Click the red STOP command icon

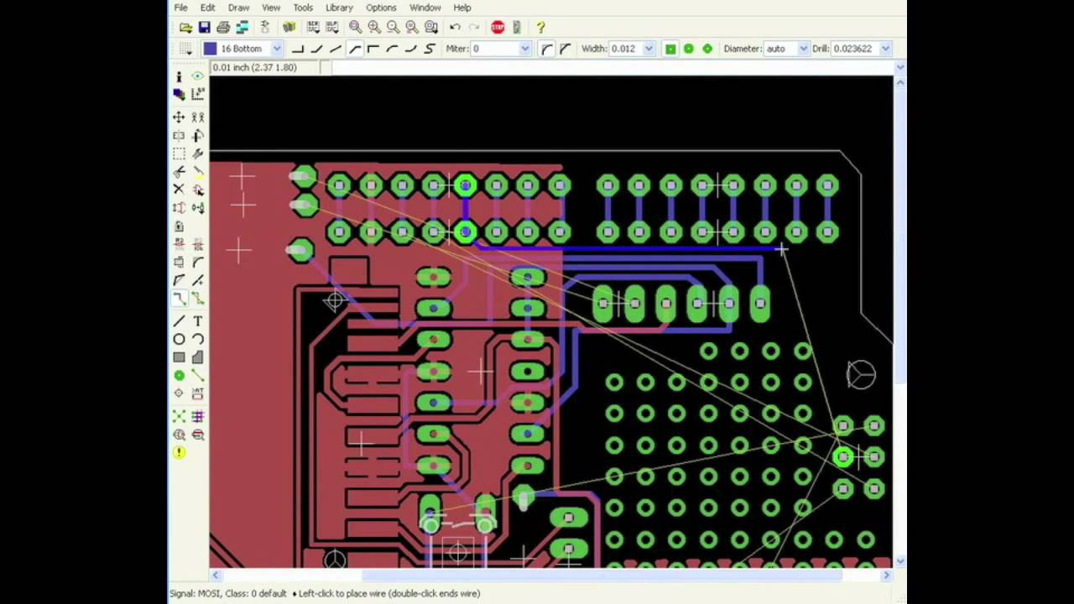click(498, 28)
